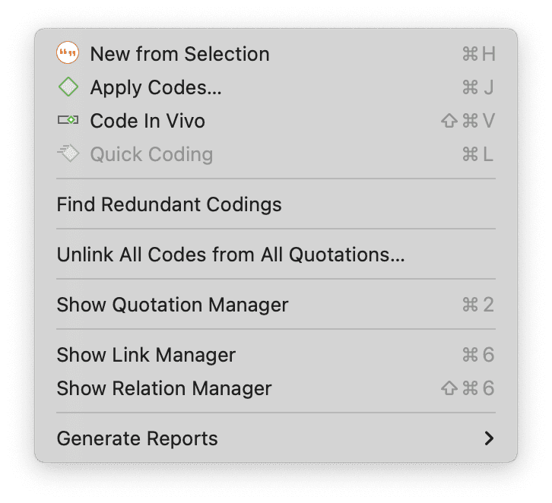
Task: Choose New from Selection
Action: coord(276,54)
